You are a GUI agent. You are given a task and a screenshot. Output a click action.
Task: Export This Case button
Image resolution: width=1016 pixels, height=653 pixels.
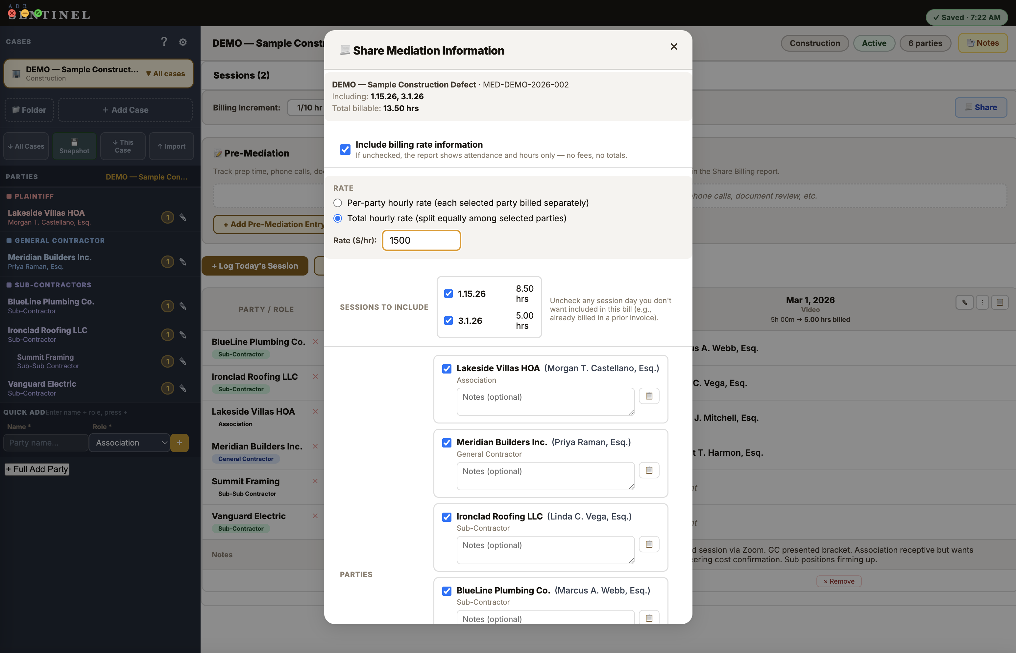pos(123,146)
